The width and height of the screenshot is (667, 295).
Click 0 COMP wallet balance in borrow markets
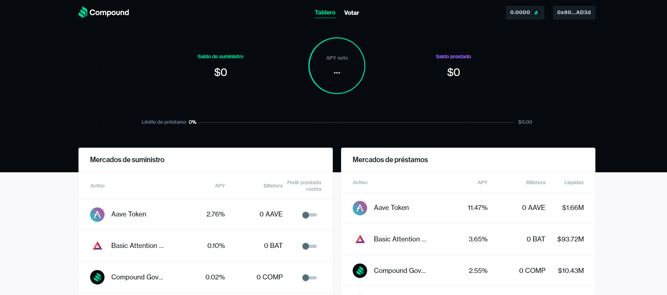tap(532, 271)
